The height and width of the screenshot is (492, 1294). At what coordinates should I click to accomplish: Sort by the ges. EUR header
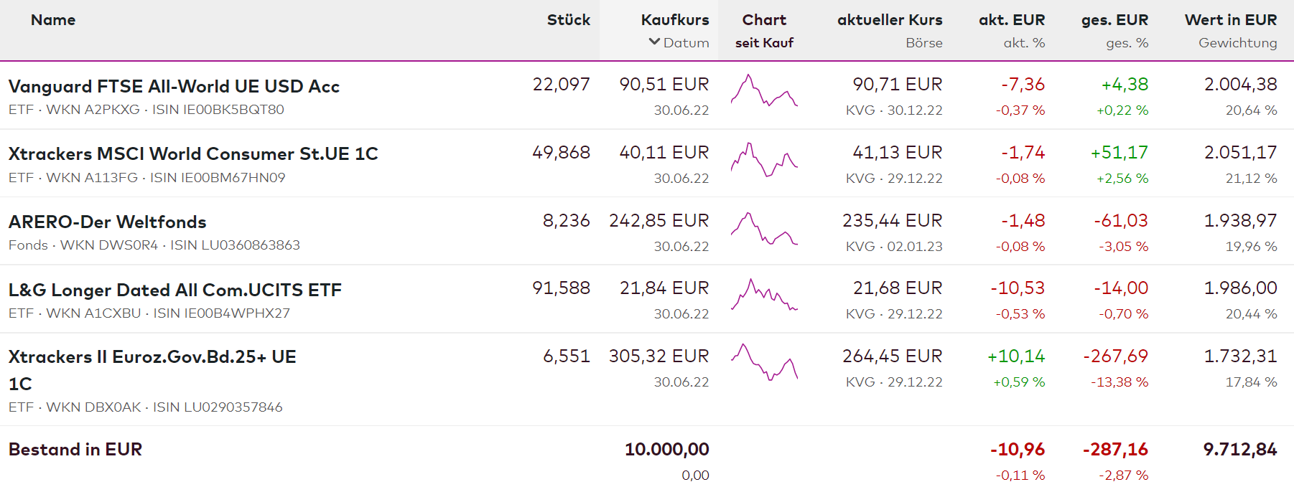pyautogui.click(x=1114, y=20)
